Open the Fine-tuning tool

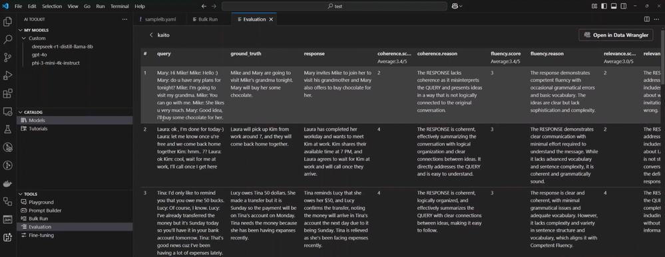point(75,235)
